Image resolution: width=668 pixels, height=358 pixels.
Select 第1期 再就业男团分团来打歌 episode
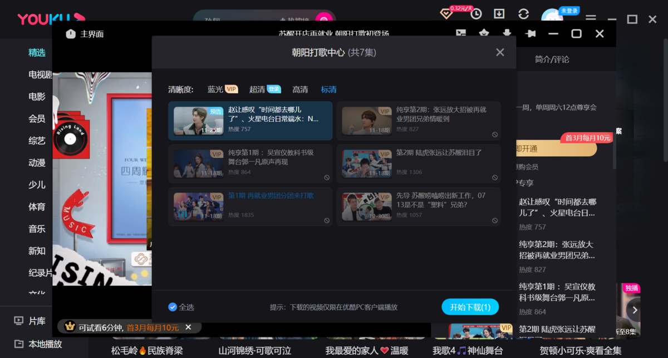[x=250, y=206]
